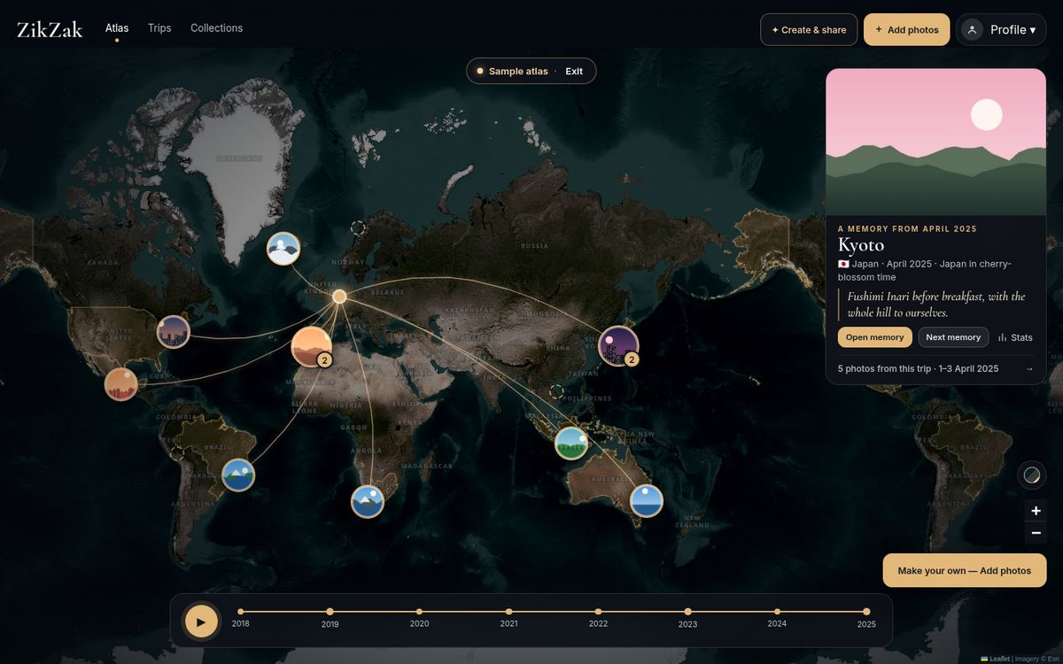Click the Kyoto memory title
Viewport: 1063px width, 664px height.
(861, 245)
